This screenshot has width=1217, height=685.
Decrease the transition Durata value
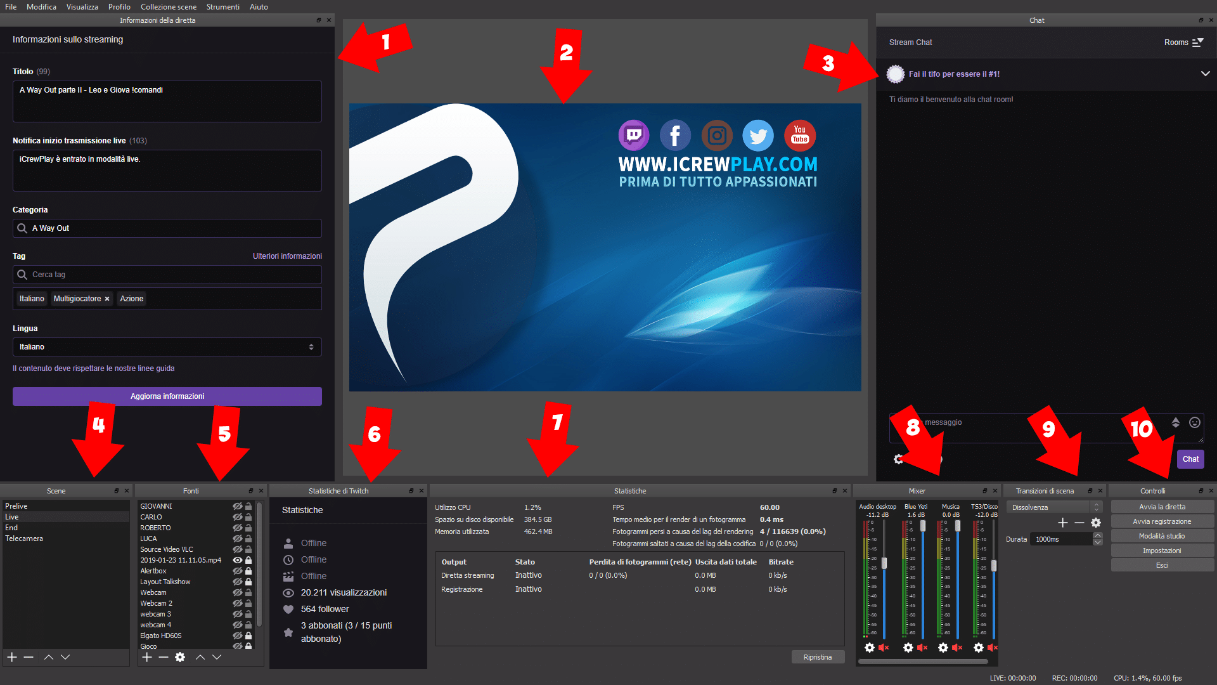(x=1098, y=542)
